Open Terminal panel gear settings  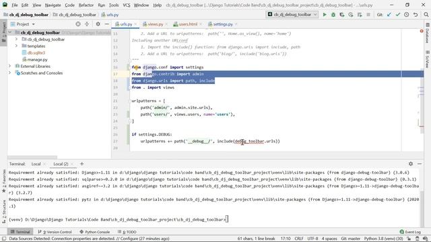(x=411, y=163)
